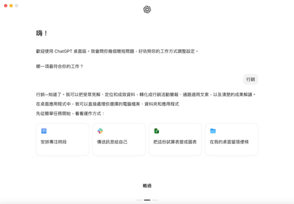
Task: Click the line starting 在桌面應用程式中
Action: [x=107, y=104]
